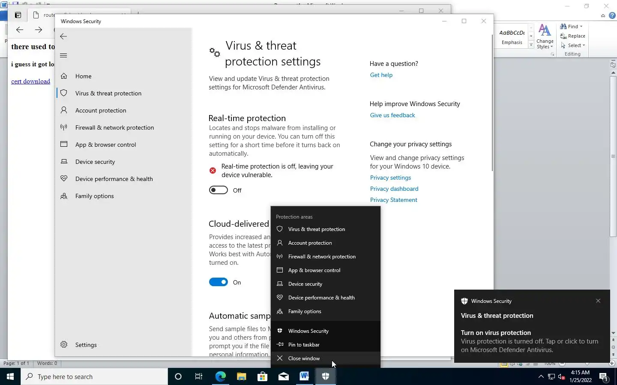Open Task View from the taskbar
This screenshot has width=617, height=385.
click(x=199, y=376)
